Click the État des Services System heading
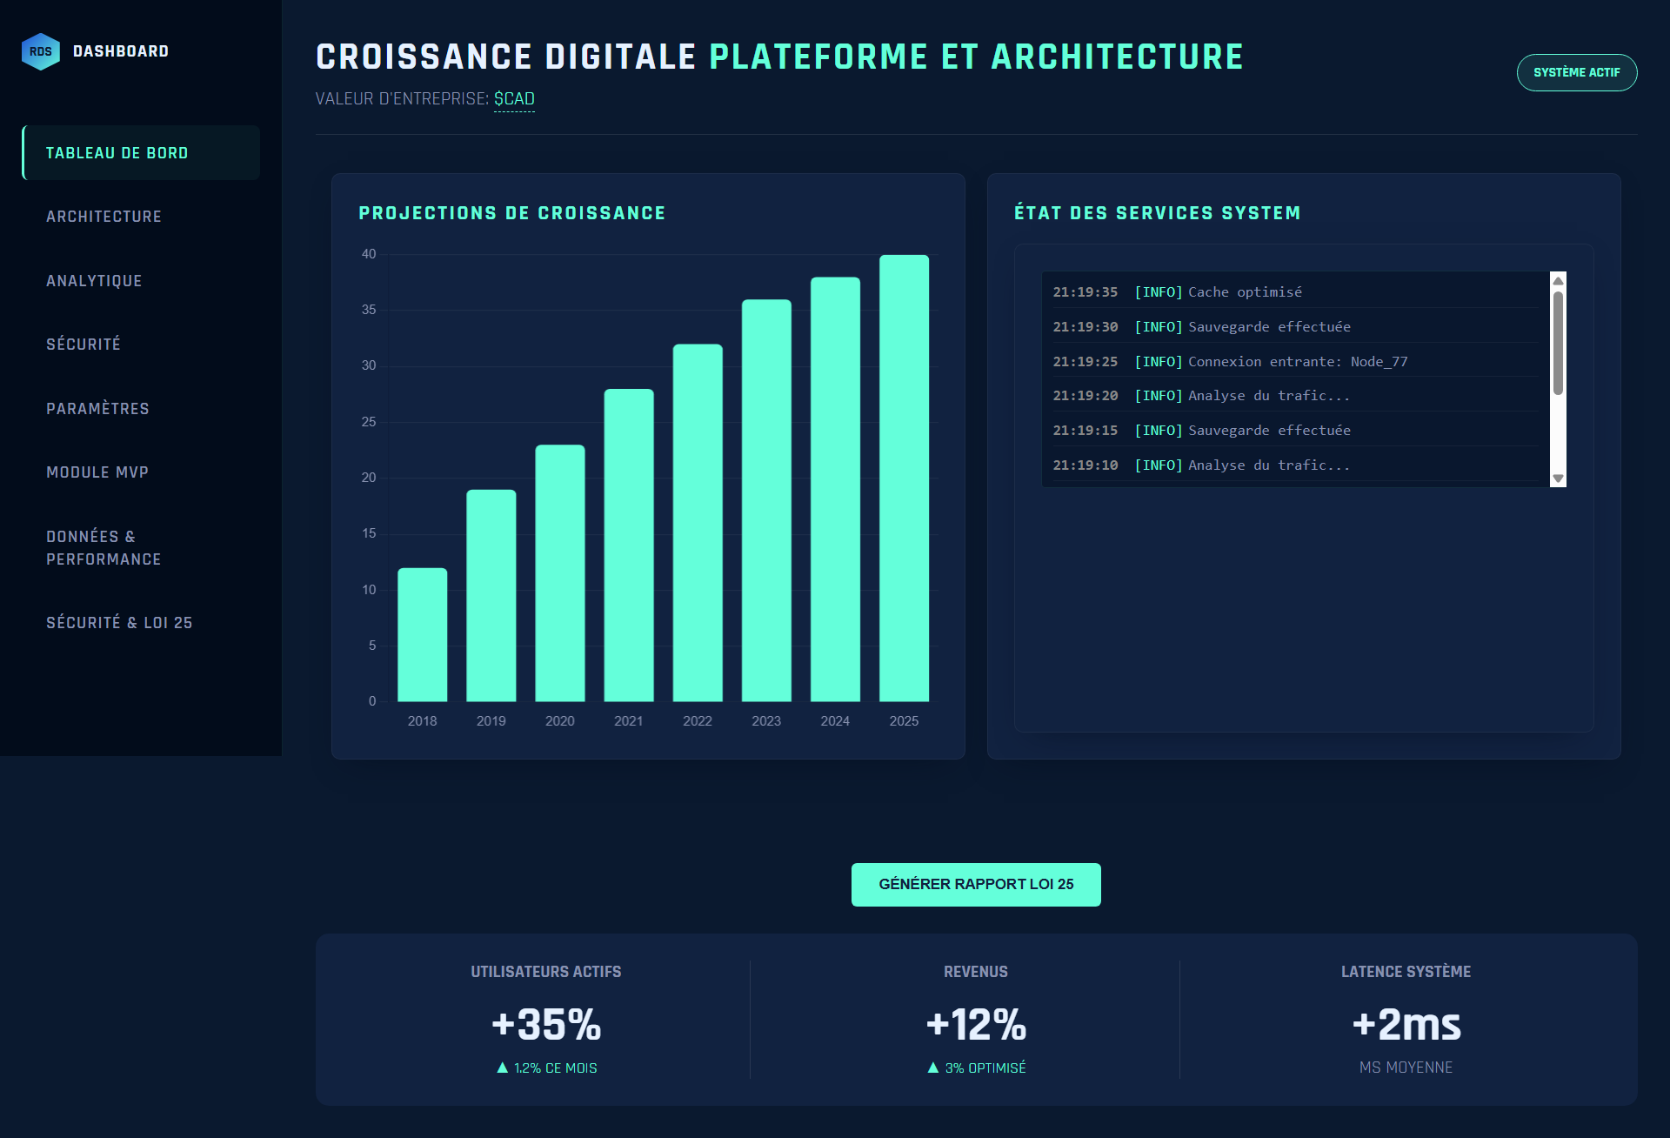The width and height of the screenshot is (1670, 1138). pyautogui.click(x=1157, y=213)
